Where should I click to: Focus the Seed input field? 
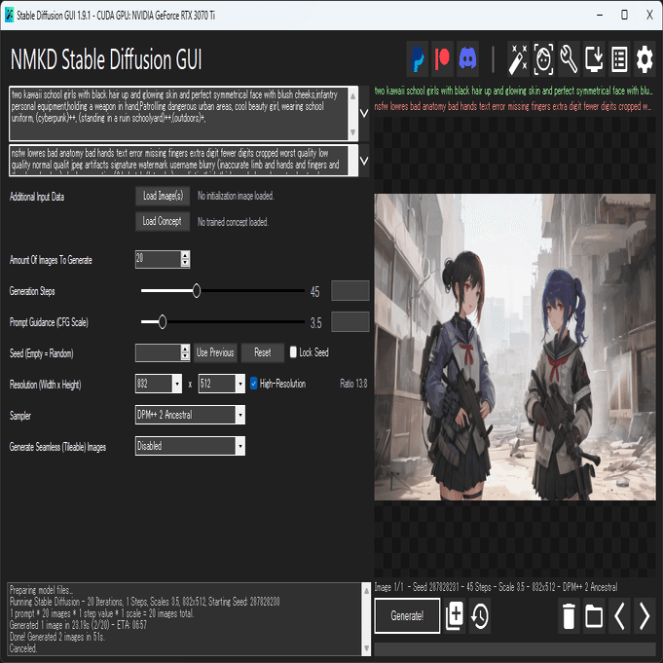point(158,352)
